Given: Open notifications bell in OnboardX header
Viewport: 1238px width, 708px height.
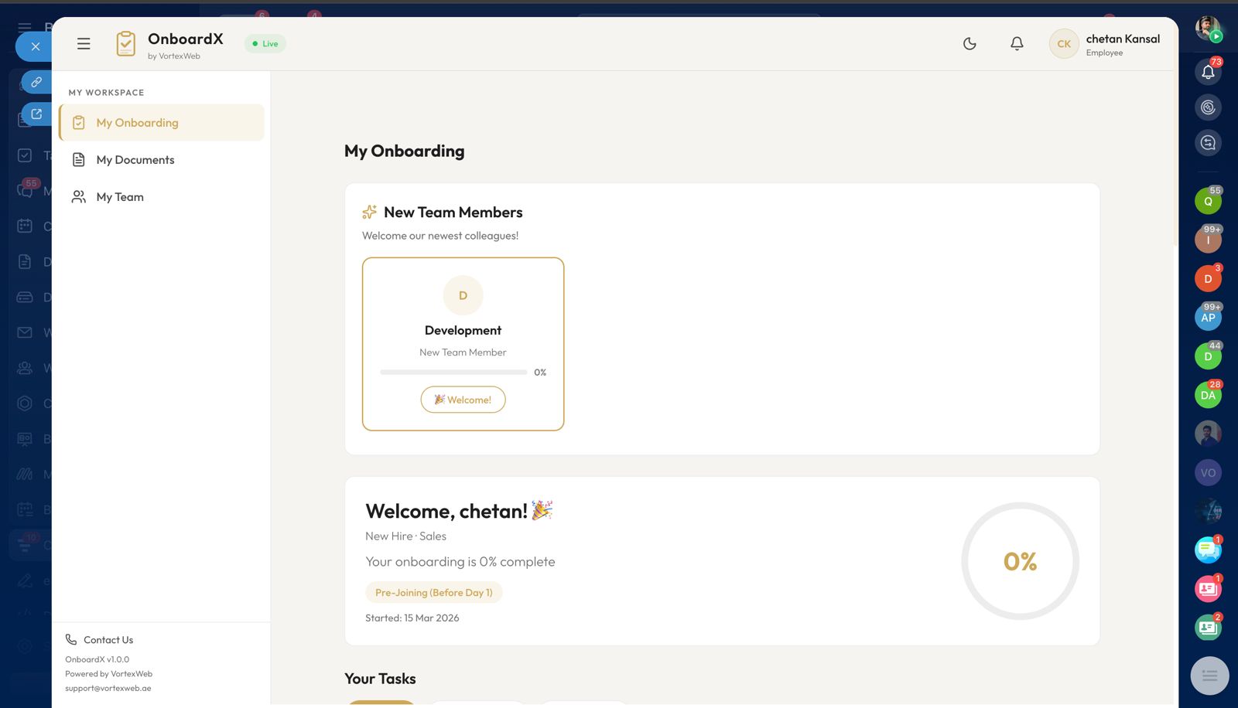Looking at the screenshot, I should point(1017,44).
